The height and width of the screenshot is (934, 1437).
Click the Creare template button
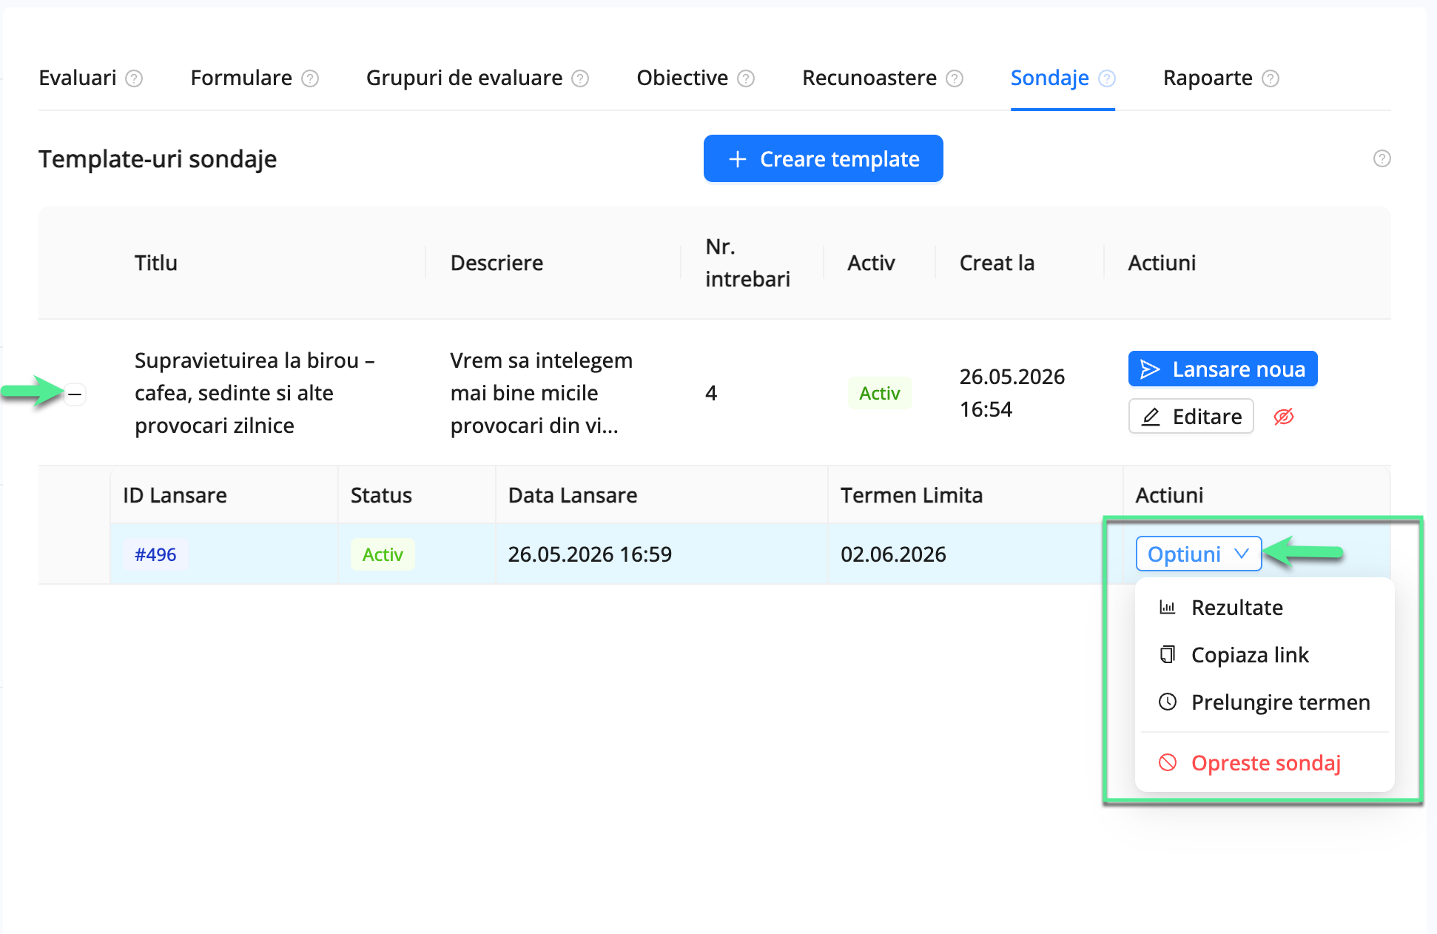(823, 158)
